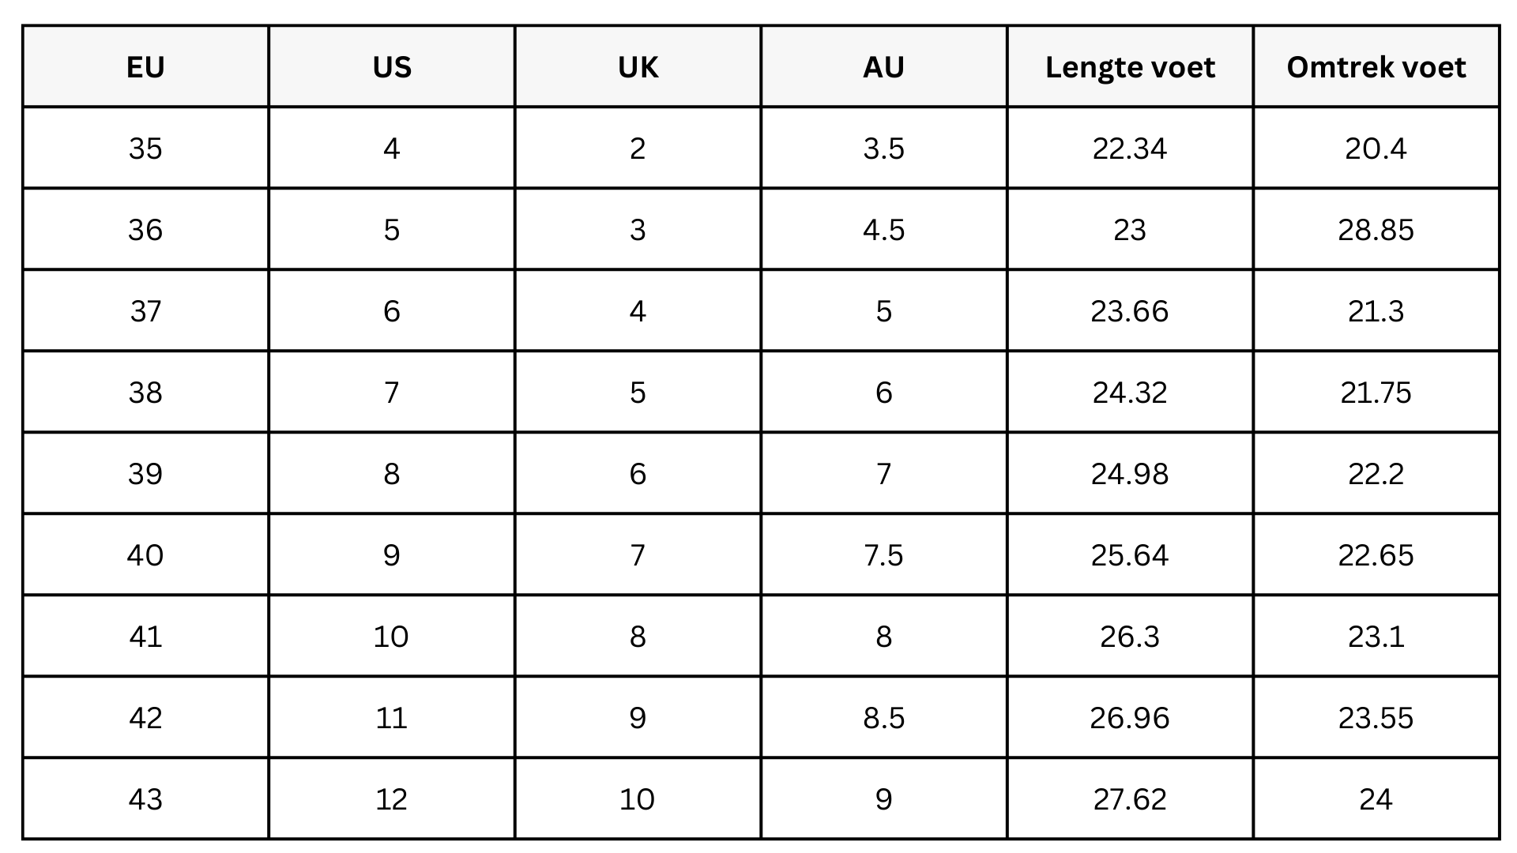Select the 26.96 length cell
Image resolution: width=1517 pixels, height=853 pixels.
click(1130, 718)
